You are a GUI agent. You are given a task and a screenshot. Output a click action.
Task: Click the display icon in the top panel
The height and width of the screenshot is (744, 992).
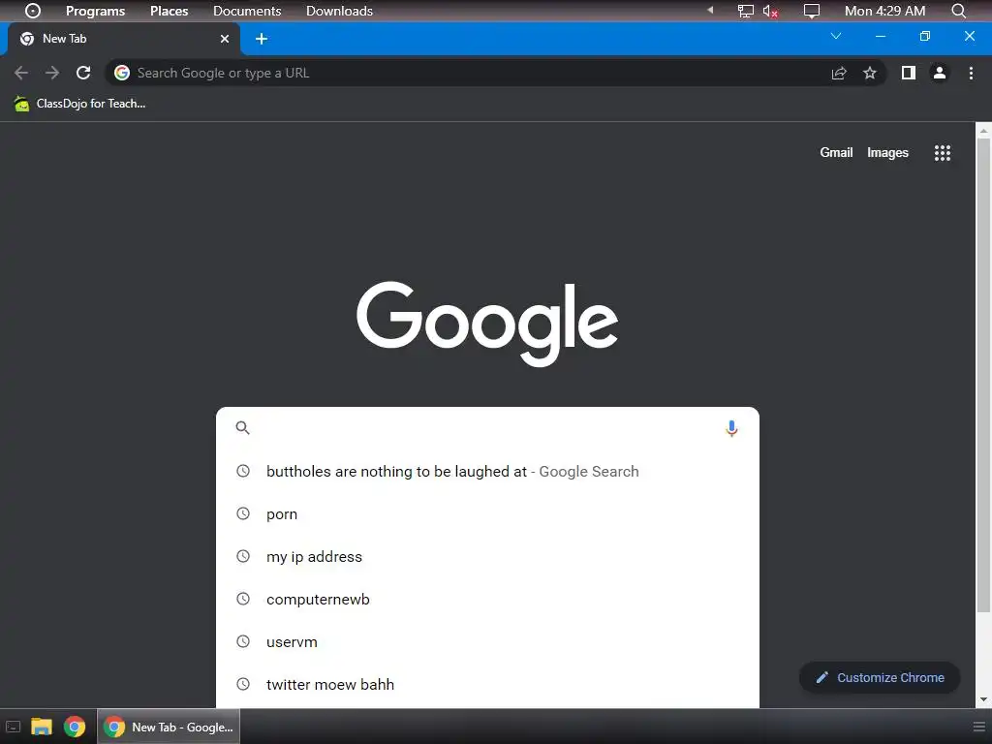tap(812, 11)
